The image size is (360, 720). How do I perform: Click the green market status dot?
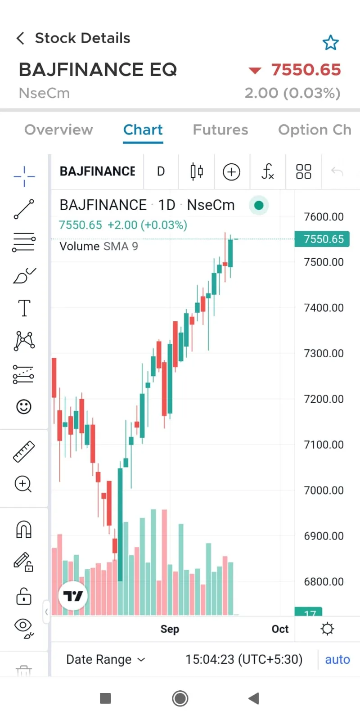259,205
